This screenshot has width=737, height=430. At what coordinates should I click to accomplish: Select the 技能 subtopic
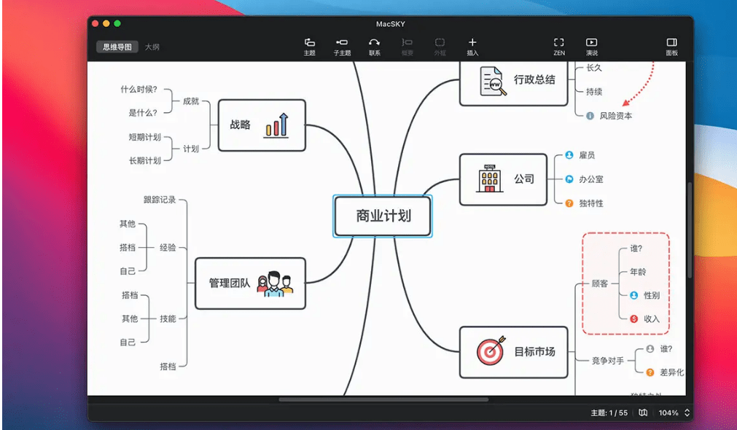pos(168,318)
